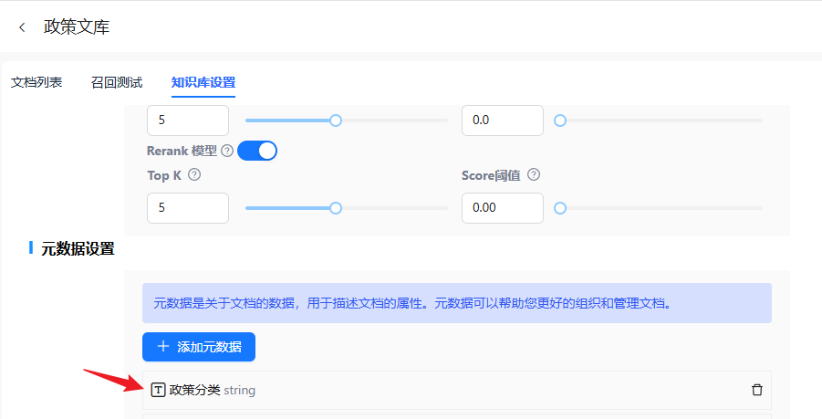Switch to the 文档列表 tab
Screen dimensions: 822x419
(36, 82)
